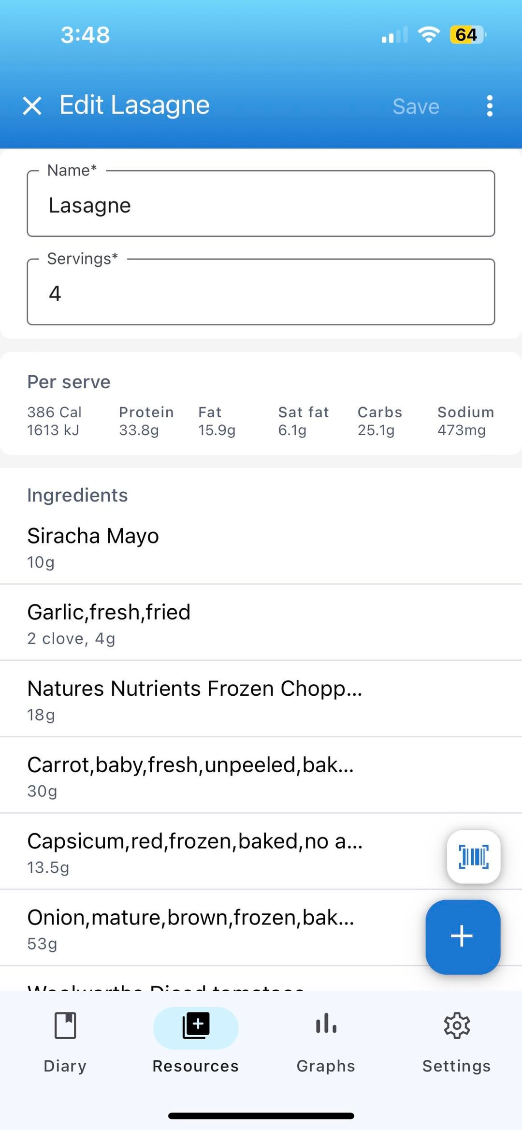Tap the Per serve nutrition summary
Viewport: 522px width, 1130px height.
tap(261, 404)
